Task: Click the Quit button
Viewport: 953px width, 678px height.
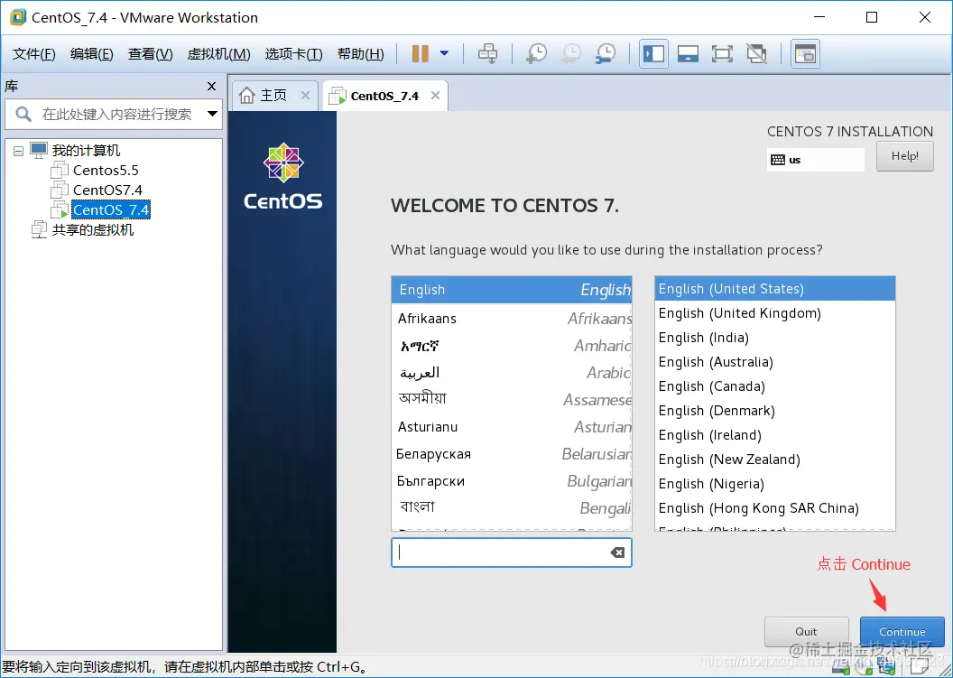Action: coord(806,631)
